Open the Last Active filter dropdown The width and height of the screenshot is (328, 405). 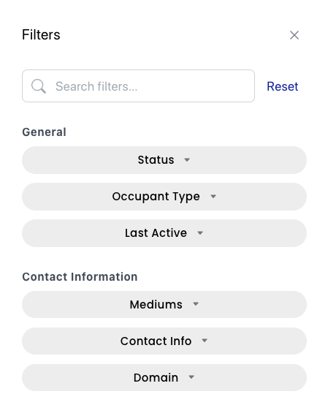pos(164,233)
